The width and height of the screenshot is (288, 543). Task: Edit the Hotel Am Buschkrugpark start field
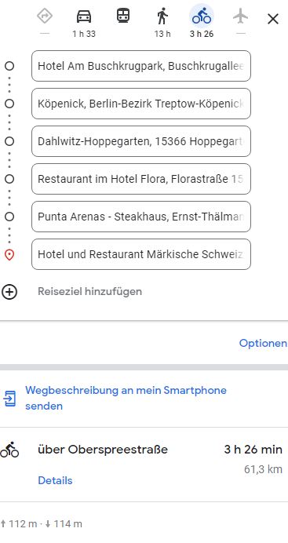[141, 66]
